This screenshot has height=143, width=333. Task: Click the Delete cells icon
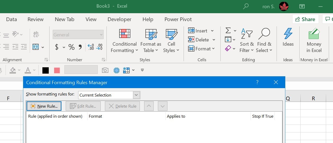[x=191, y=40]
